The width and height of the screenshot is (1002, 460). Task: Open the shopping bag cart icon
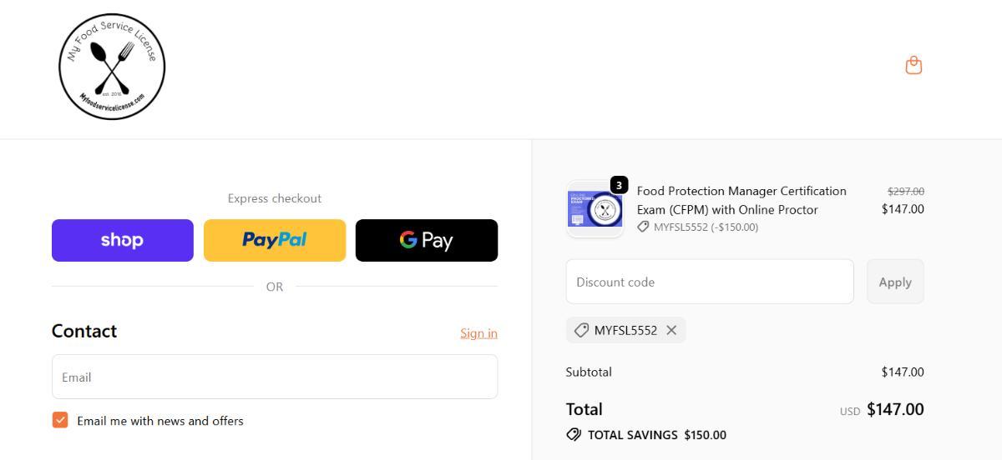[x=913, y=65]
